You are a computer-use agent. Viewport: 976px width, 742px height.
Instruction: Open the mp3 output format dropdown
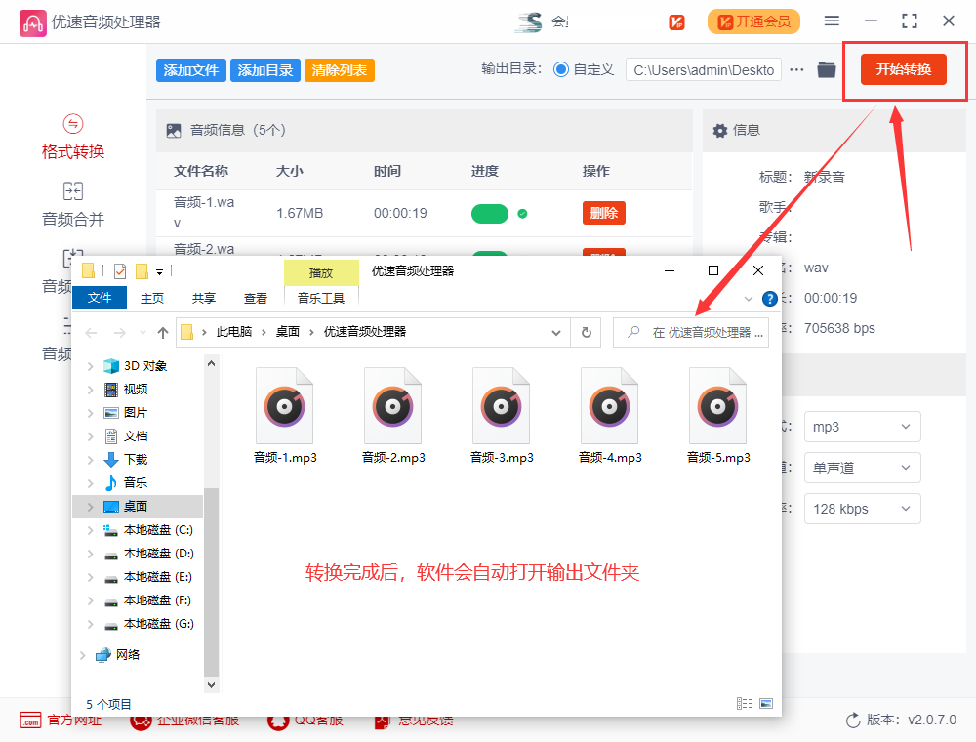click(862, 427)
